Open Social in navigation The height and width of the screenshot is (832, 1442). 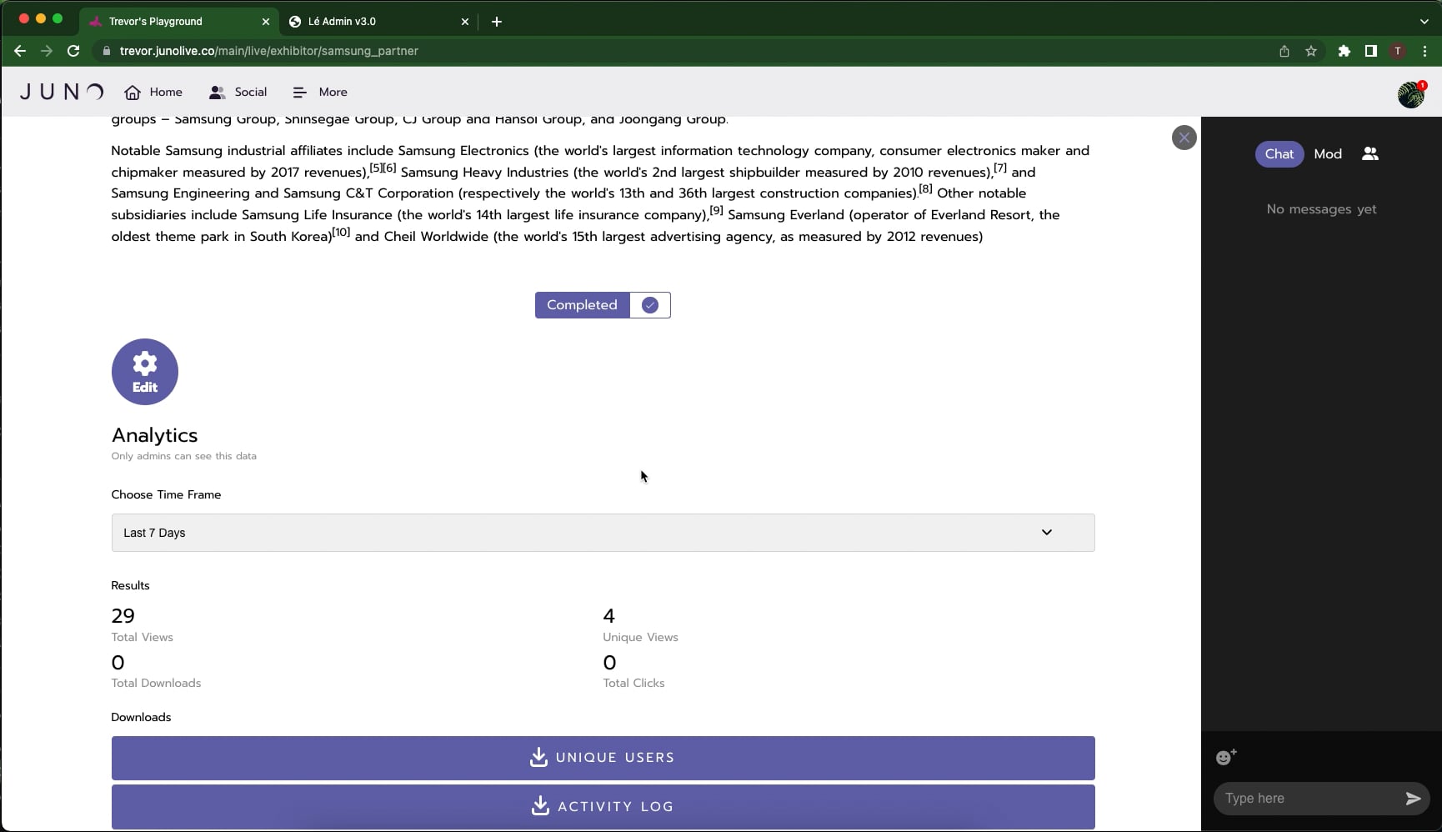(238, 93)
